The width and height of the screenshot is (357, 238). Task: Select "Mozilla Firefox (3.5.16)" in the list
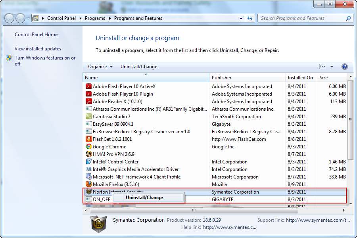(x=116, y=184)
